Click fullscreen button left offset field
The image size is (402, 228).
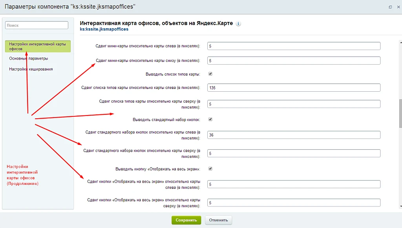[294, 184]
